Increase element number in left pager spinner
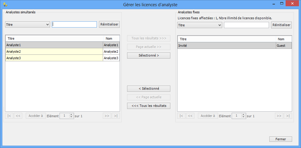Screen dimensions: 301x148 coord(71,115)
